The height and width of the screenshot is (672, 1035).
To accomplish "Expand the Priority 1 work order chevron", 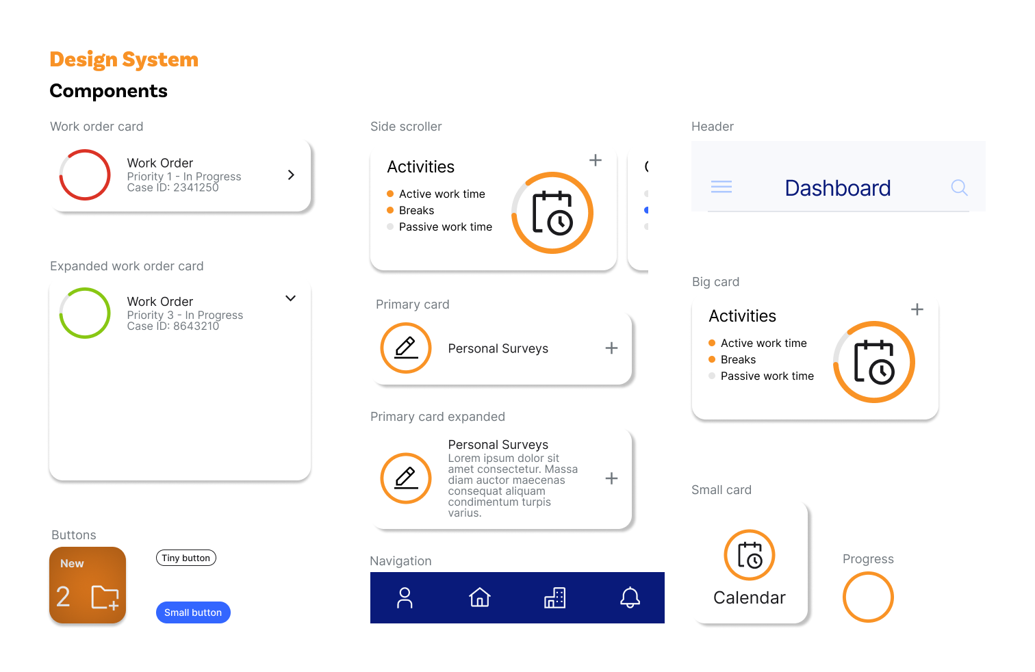I will tap(291, 175).
